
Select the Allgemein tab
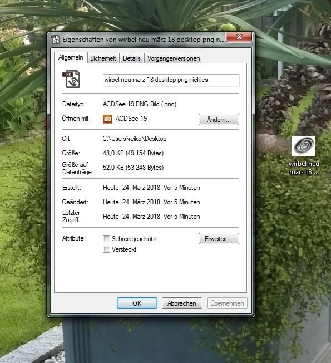(x=71, y=57)
